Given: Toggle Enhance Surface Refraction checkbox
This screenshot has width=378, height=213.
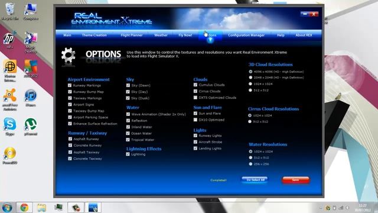Looking at the screenshot, I should tap(70, 124).
